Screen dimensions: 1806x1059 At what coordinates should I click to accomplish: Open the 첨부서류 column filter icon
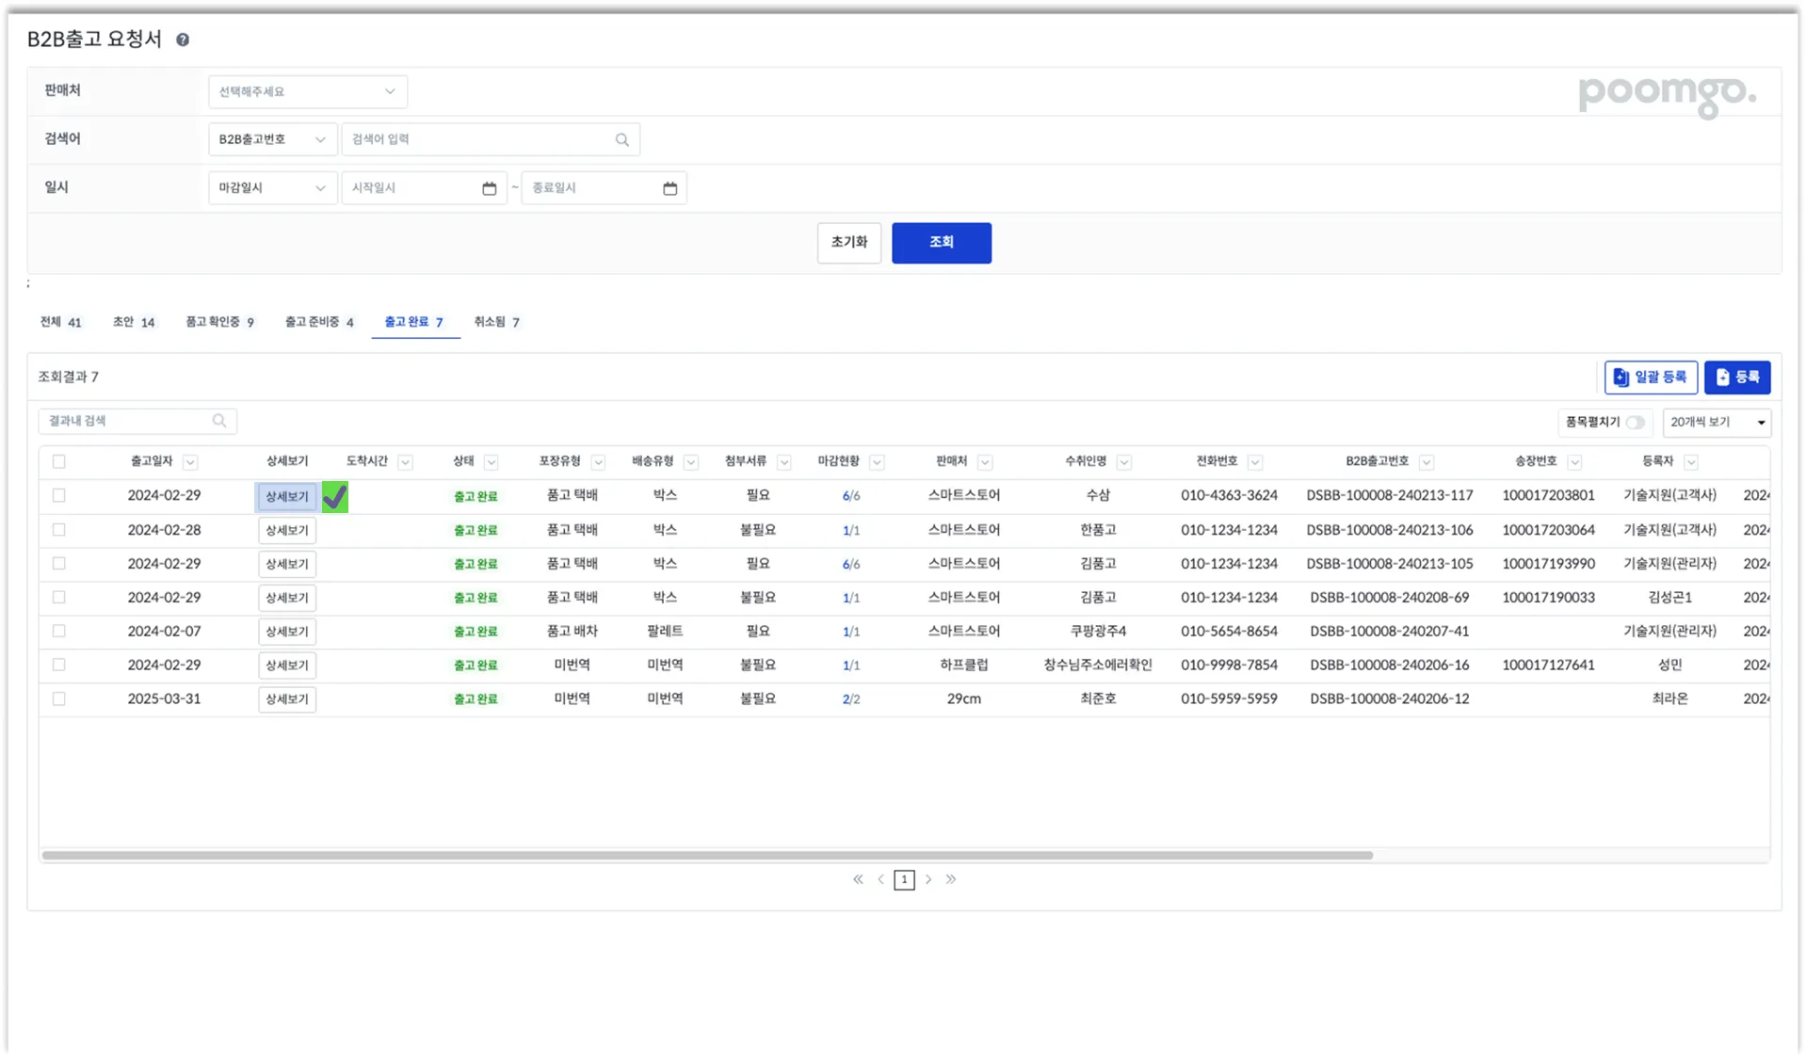[x=783, y=462]
